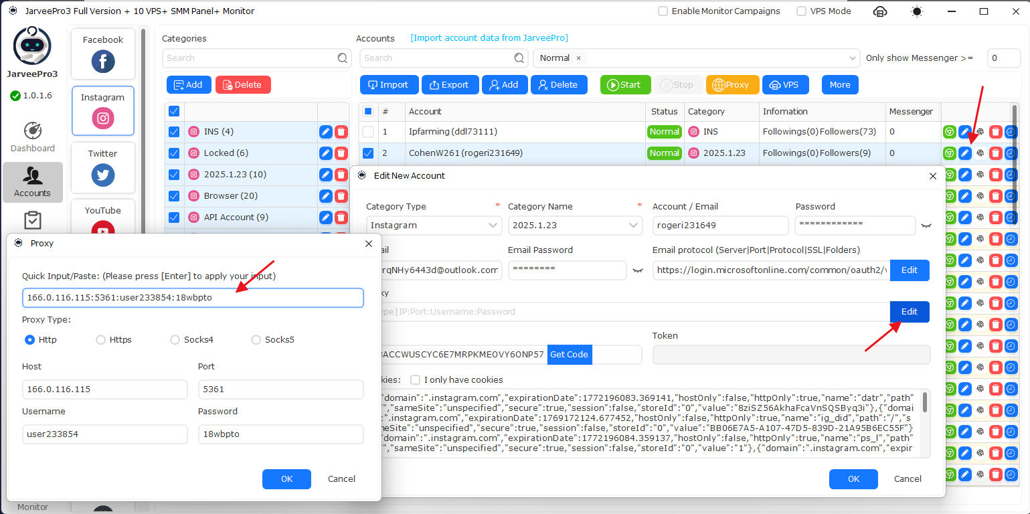This screenshot has width=1030, height=514.
Task: Click the Export accounts button
Action: (450, 85)
